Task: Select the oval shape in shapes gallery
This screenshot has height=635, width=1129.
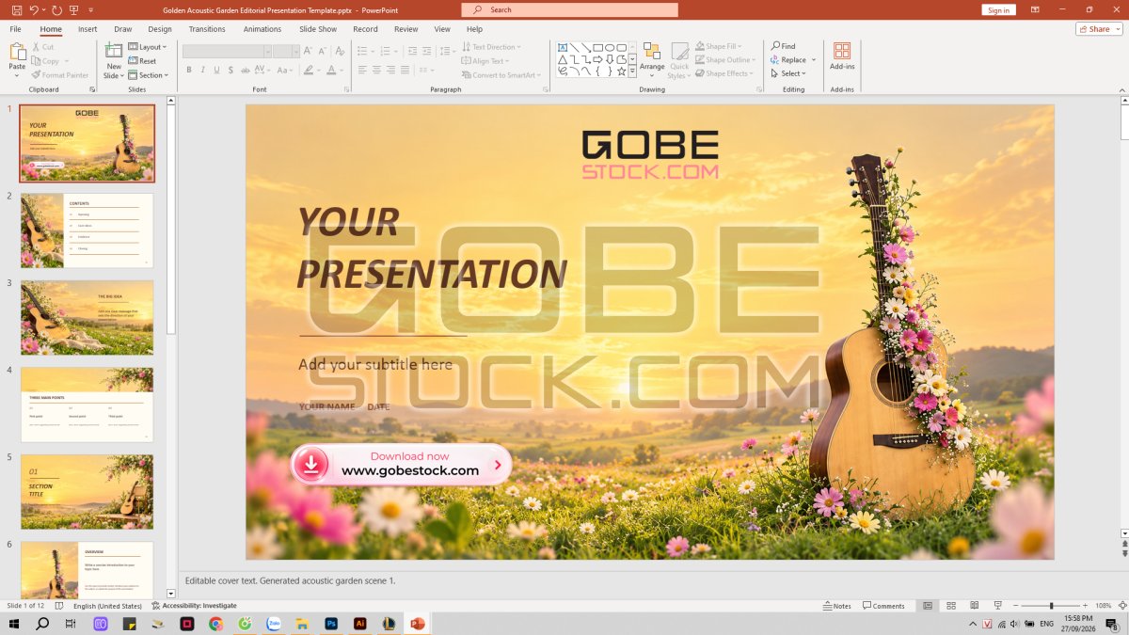Action: 610,47
